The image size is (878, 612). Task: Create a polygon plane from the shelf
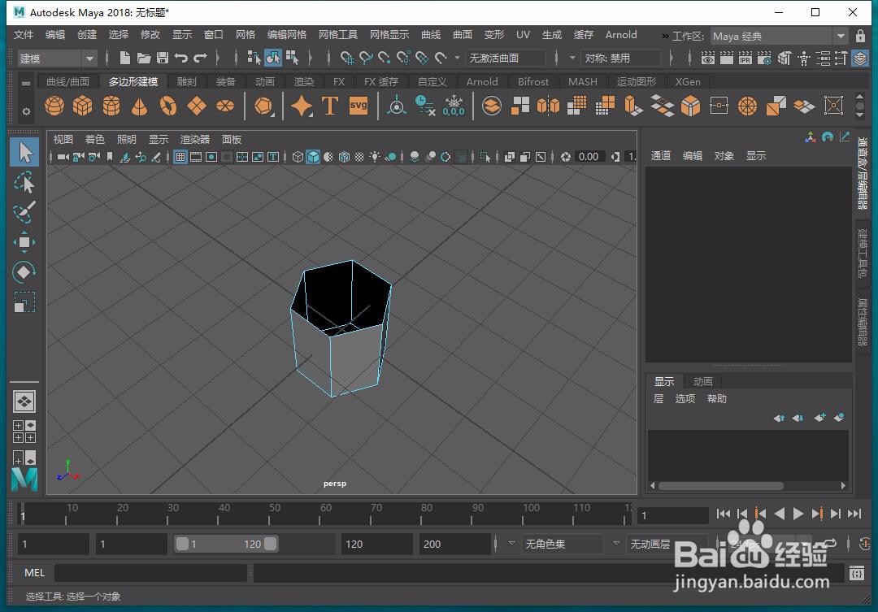tap(197, 106)
